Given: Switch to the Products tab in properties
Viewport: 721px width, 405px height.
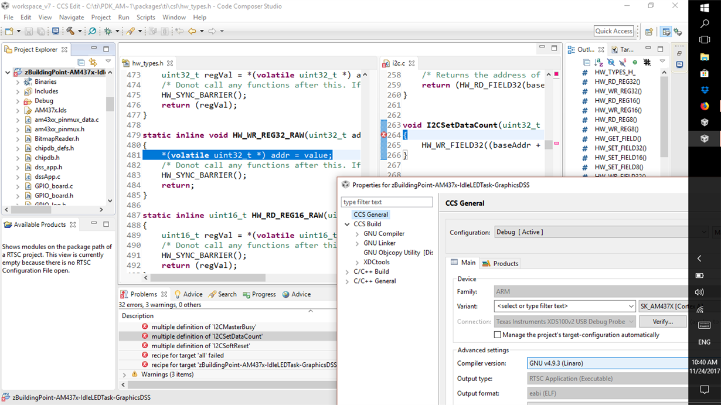Looking at the screenshot, I should pyautogui.click(x=500, y=264).
